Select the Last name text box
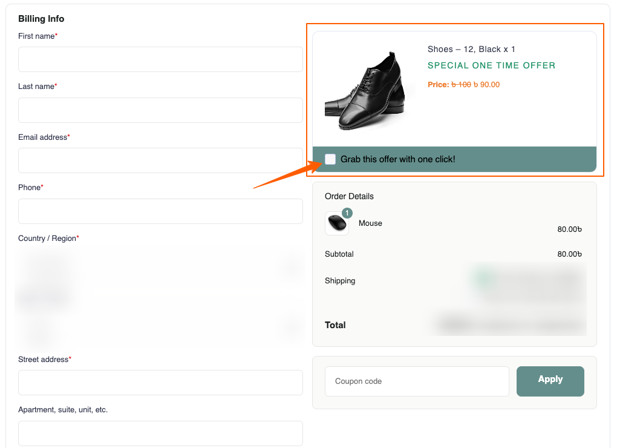The width and height of the screenshot is (617, 448). pos(160,110)
